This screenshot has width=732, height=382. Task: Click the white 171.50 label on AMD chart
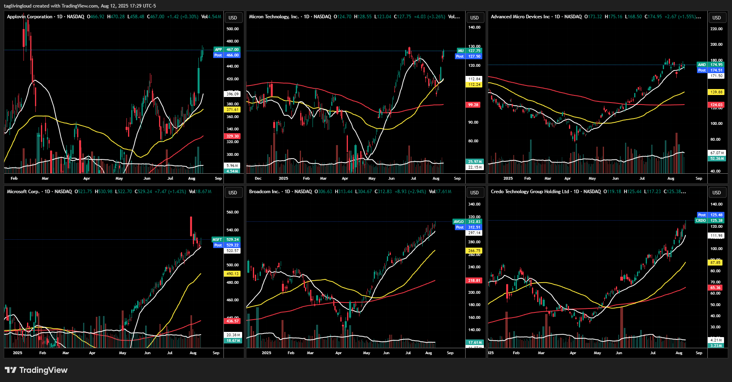(x=716, y=76)
